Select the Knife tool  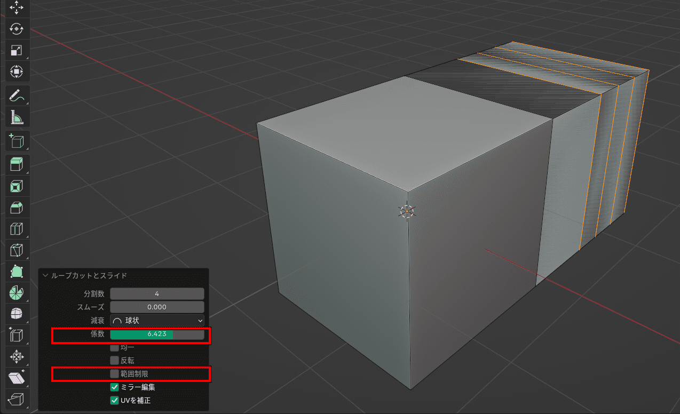pos(17,250)
